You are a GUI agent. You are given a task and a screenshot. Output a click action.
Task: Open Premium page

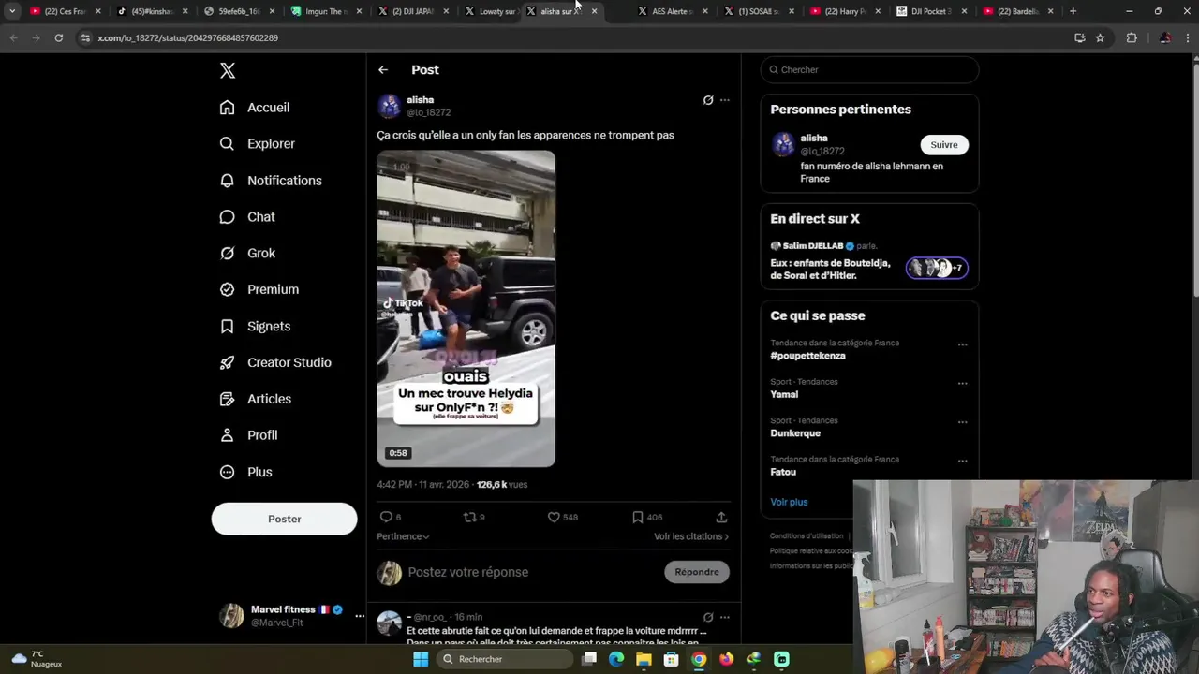[259, 289]
